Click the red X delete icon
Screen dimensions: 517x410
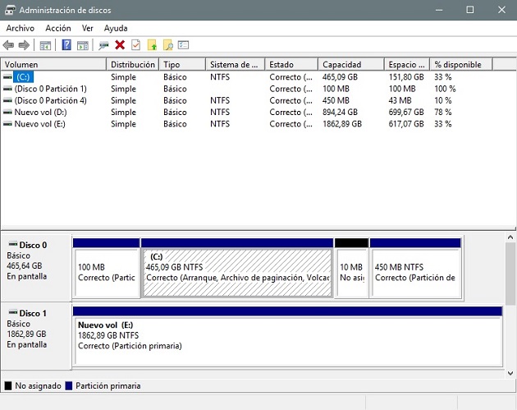[120, 45]
